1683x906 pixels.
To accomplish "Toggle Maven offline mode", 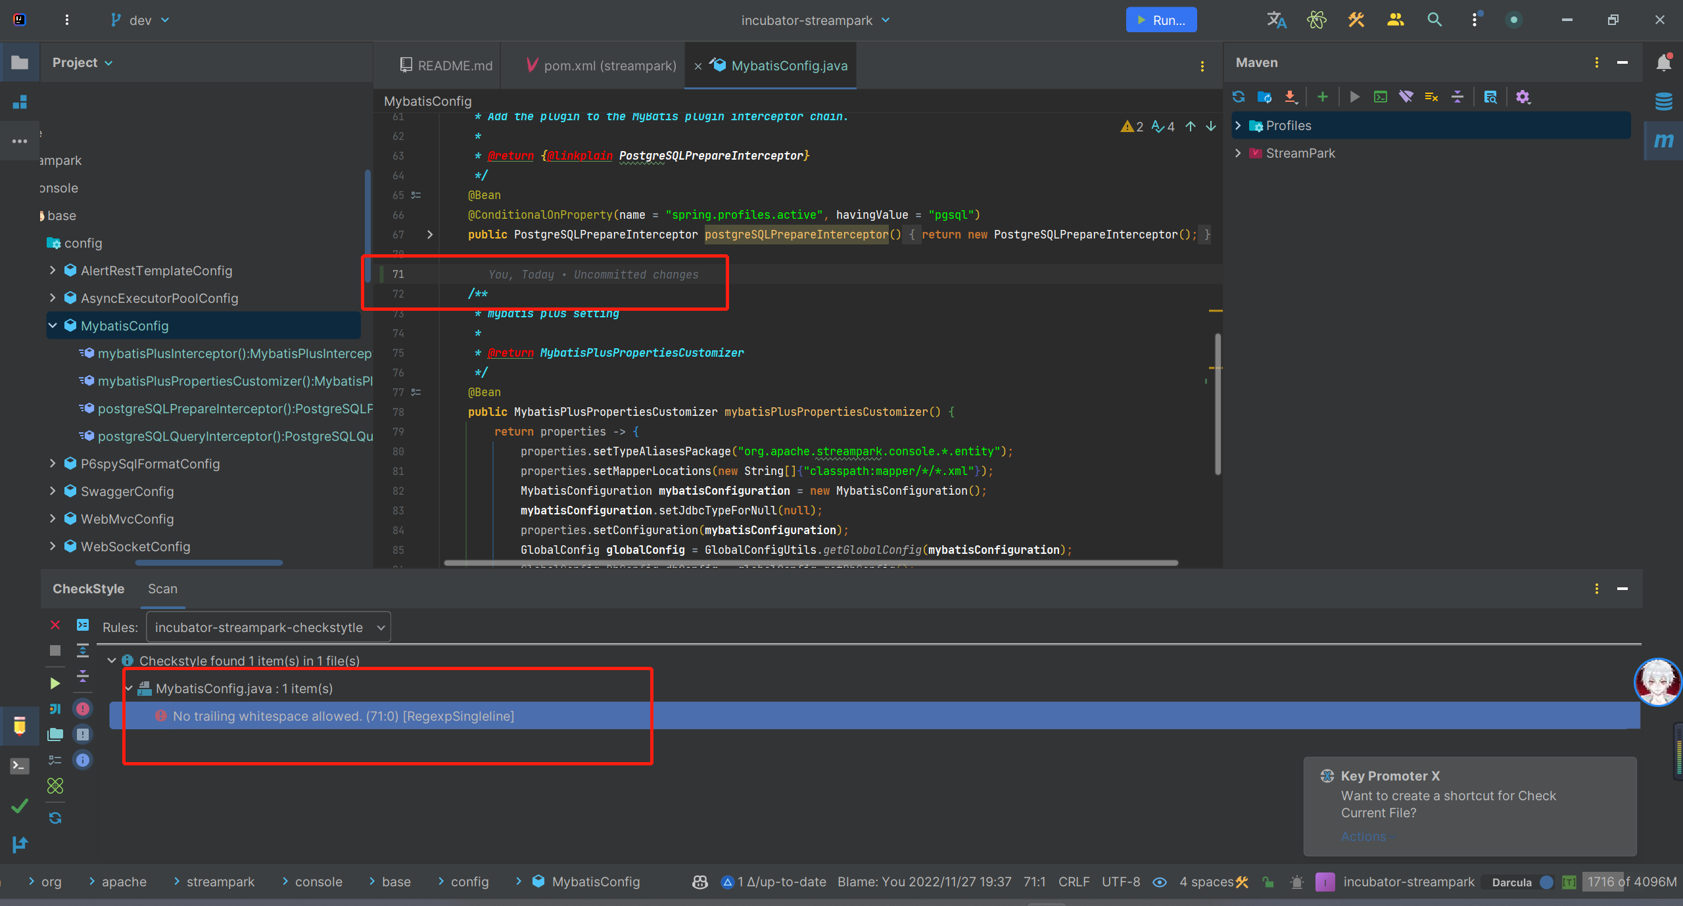I will (x=1406, y=97).
